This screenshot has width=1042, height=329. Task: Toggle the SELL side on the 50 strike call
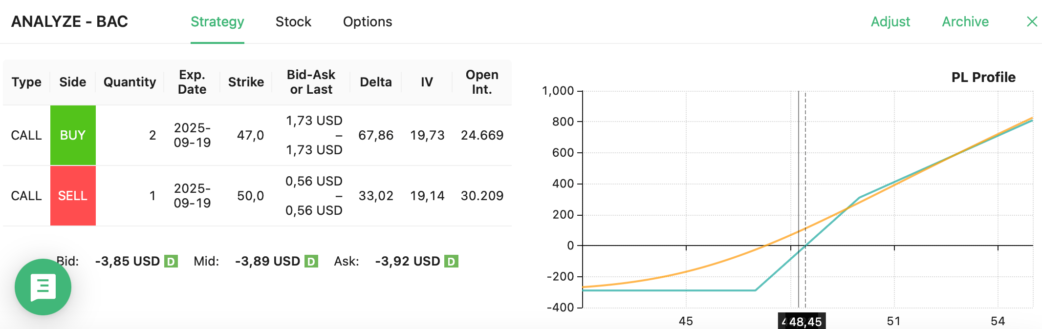73,195
